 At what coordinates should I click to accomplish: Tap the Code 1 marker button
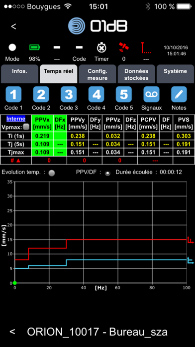pyautogui.click(x=13, y=94)
